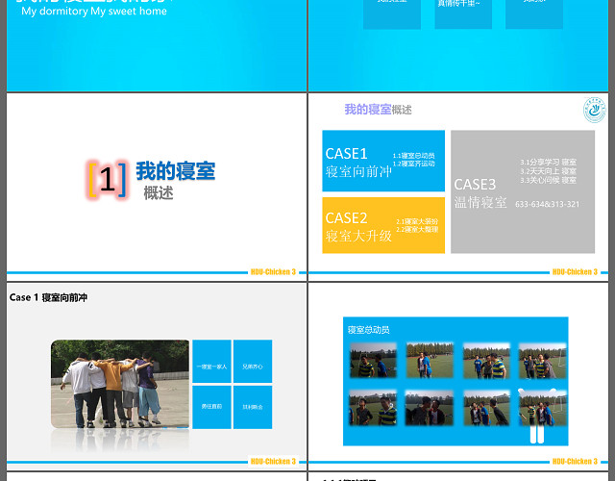Select the yellow CASE2 寝室大升级 box

pos(383,225)
